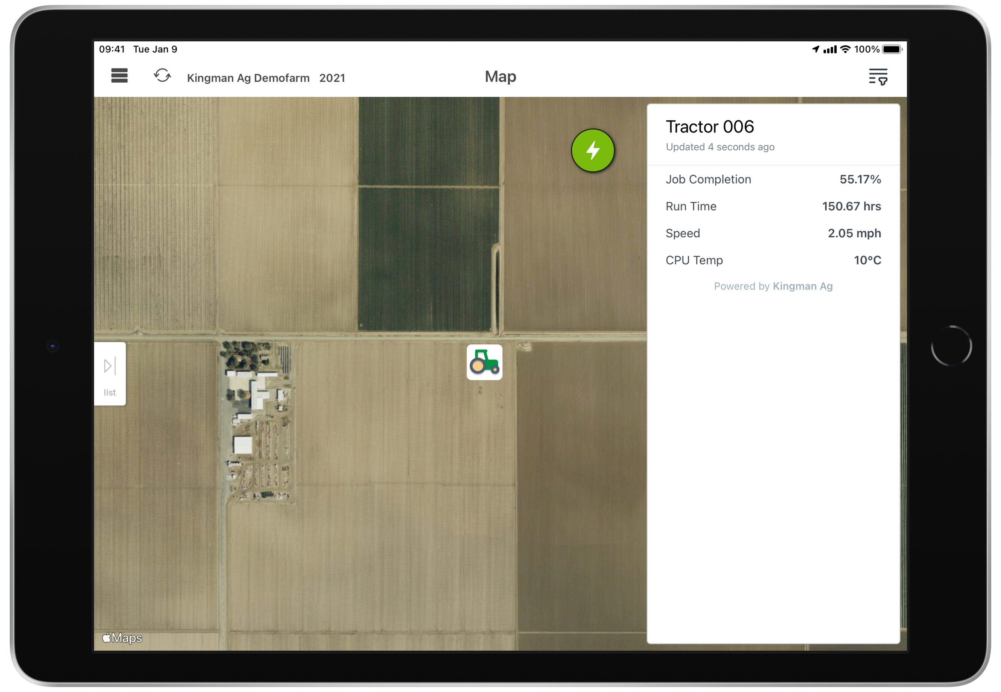Tap the sync refresh icon
Viewport: 1001px width, 692px height.
[x=162, y=76]
